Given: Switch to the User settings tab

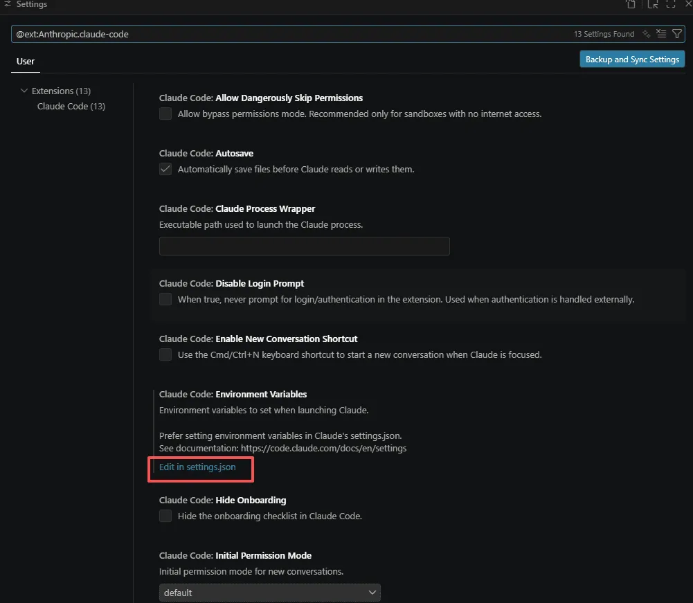Looking at the screenshot, I should click(25, 62).
